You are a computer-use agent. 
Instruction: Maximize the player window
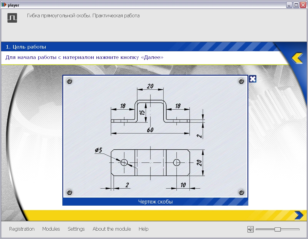click(296, 5)
